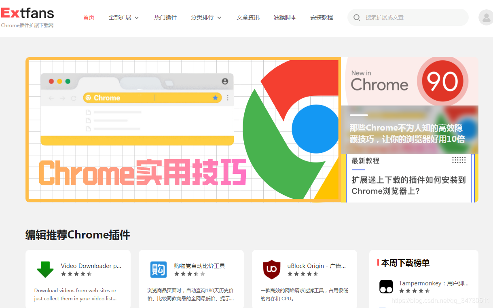The width and height of the screenshot is (493, 308).
Task: Open 文章资讯 nav item
Action: click(x=248, y=17)
